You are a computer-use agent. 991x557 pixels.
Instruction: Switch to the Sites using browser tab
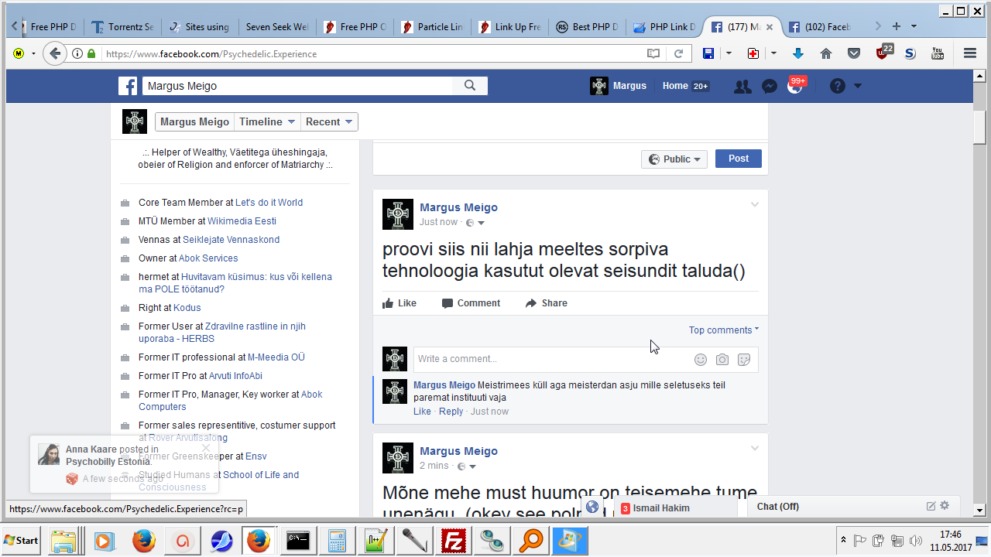pyautogui.click(x=200, y=26)
